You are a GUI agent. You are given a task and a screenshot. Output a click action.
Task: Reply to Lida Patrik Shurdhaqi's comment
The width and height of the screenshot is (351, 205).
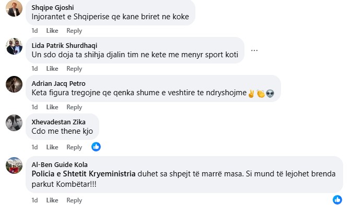point(74,69)
